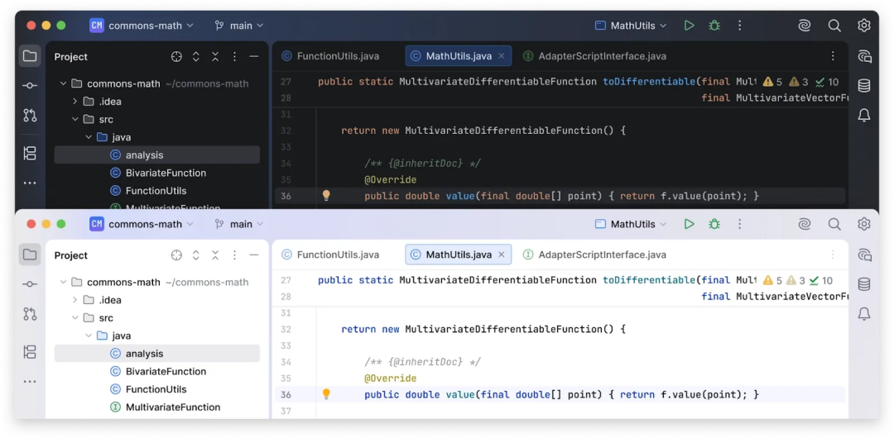894x438 pixels.
Task: Expand .idea folder in dark tree
Action: [x=74, y=102]
